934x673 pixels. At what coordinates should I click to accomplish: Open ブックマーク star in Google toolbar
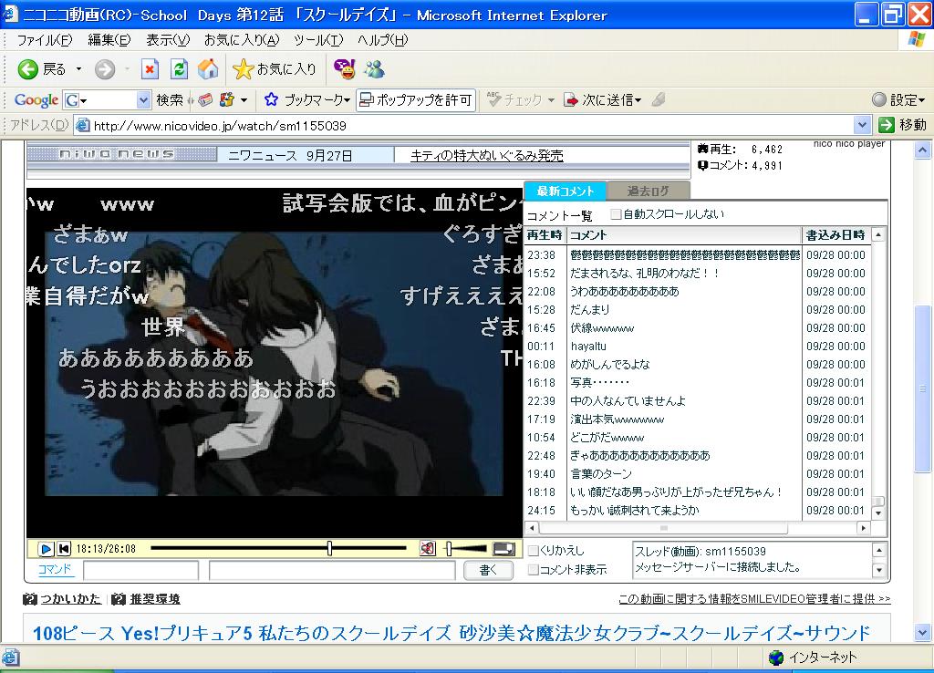point(271,99)
